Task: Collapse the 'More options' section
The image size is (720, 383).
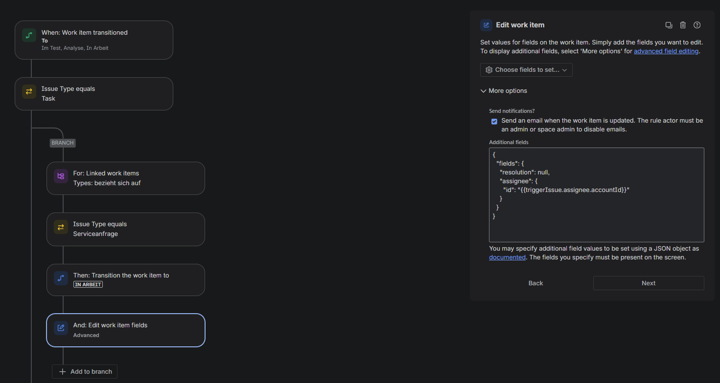Action: tap(504, 91)
